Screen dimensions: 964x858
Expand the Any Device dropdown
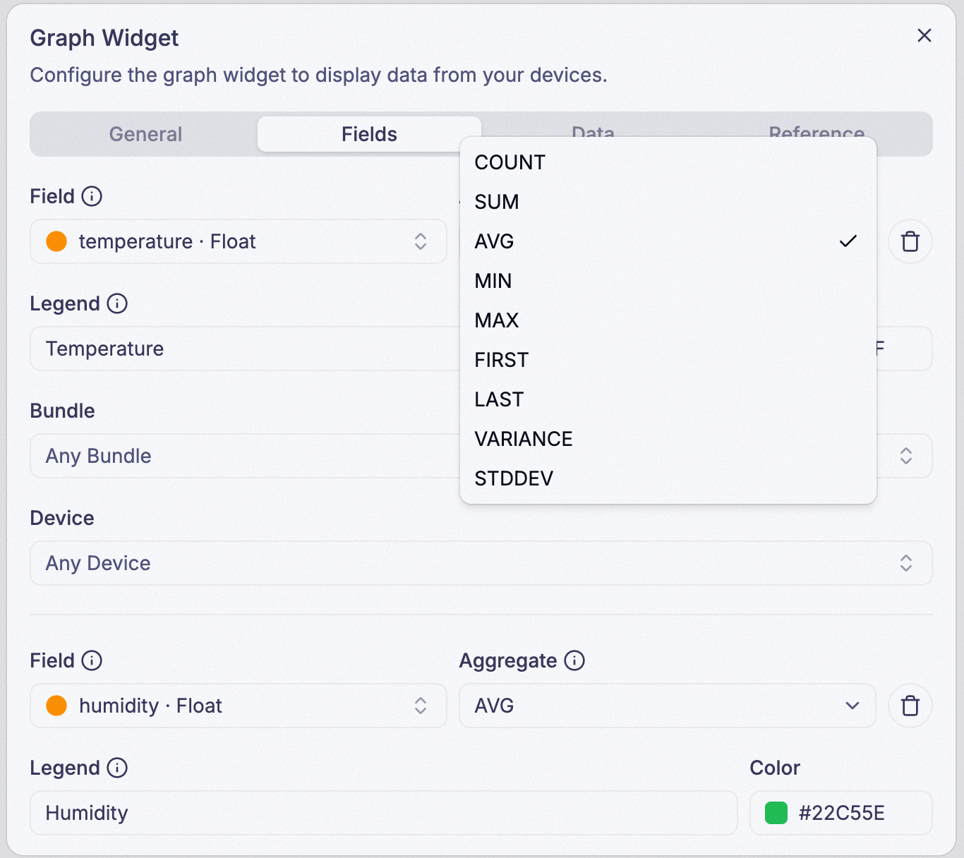pyautogui.click(x=481, y=563)
